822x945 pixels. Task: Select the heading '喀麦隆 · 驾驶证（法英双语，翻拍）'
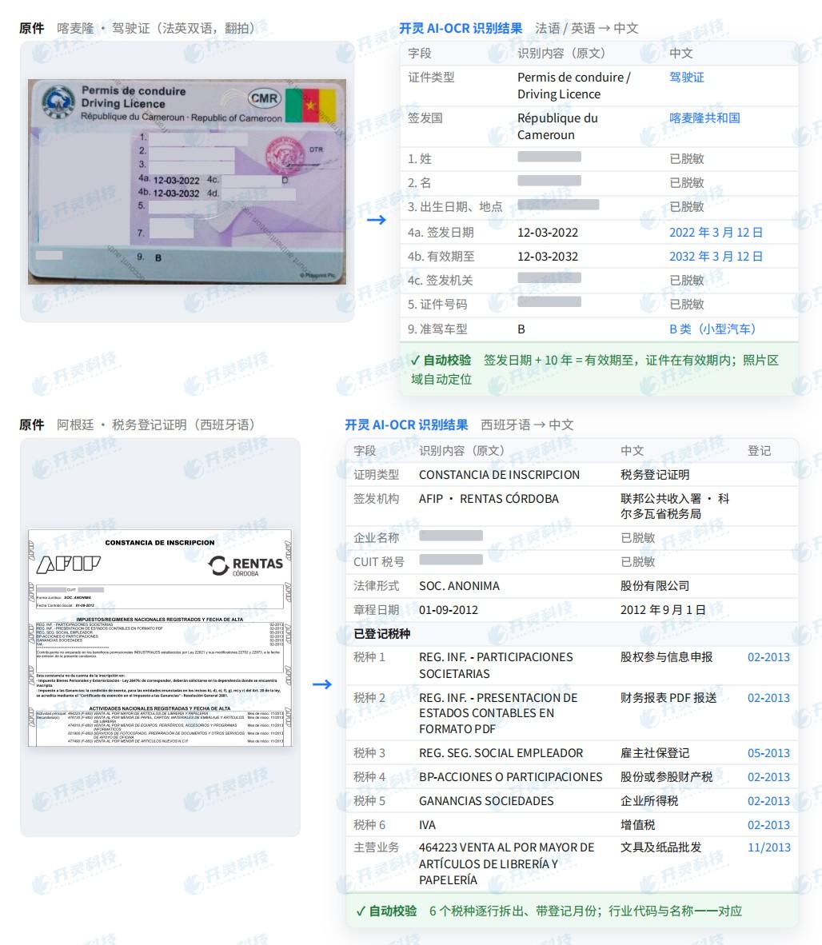click(155, 28)
